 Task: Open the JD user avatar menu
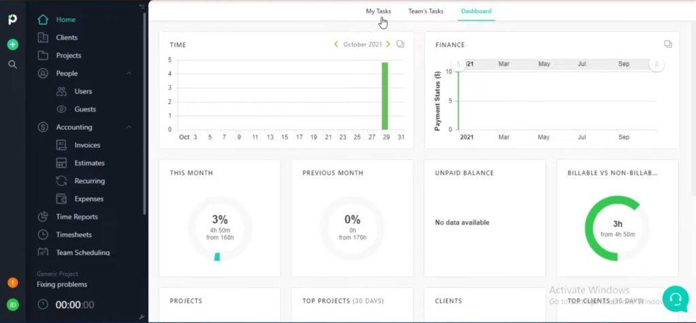point(13,305)
